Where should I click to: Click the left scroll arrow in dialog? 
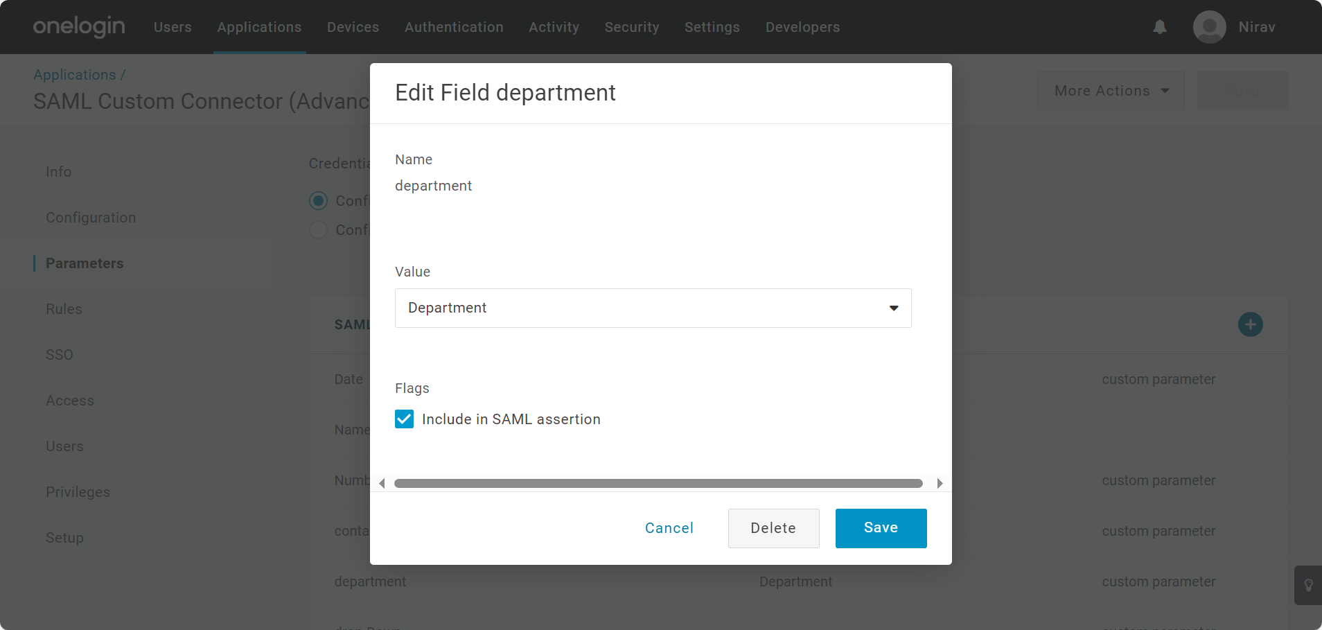pyautogui.click(x=382, y=483)
